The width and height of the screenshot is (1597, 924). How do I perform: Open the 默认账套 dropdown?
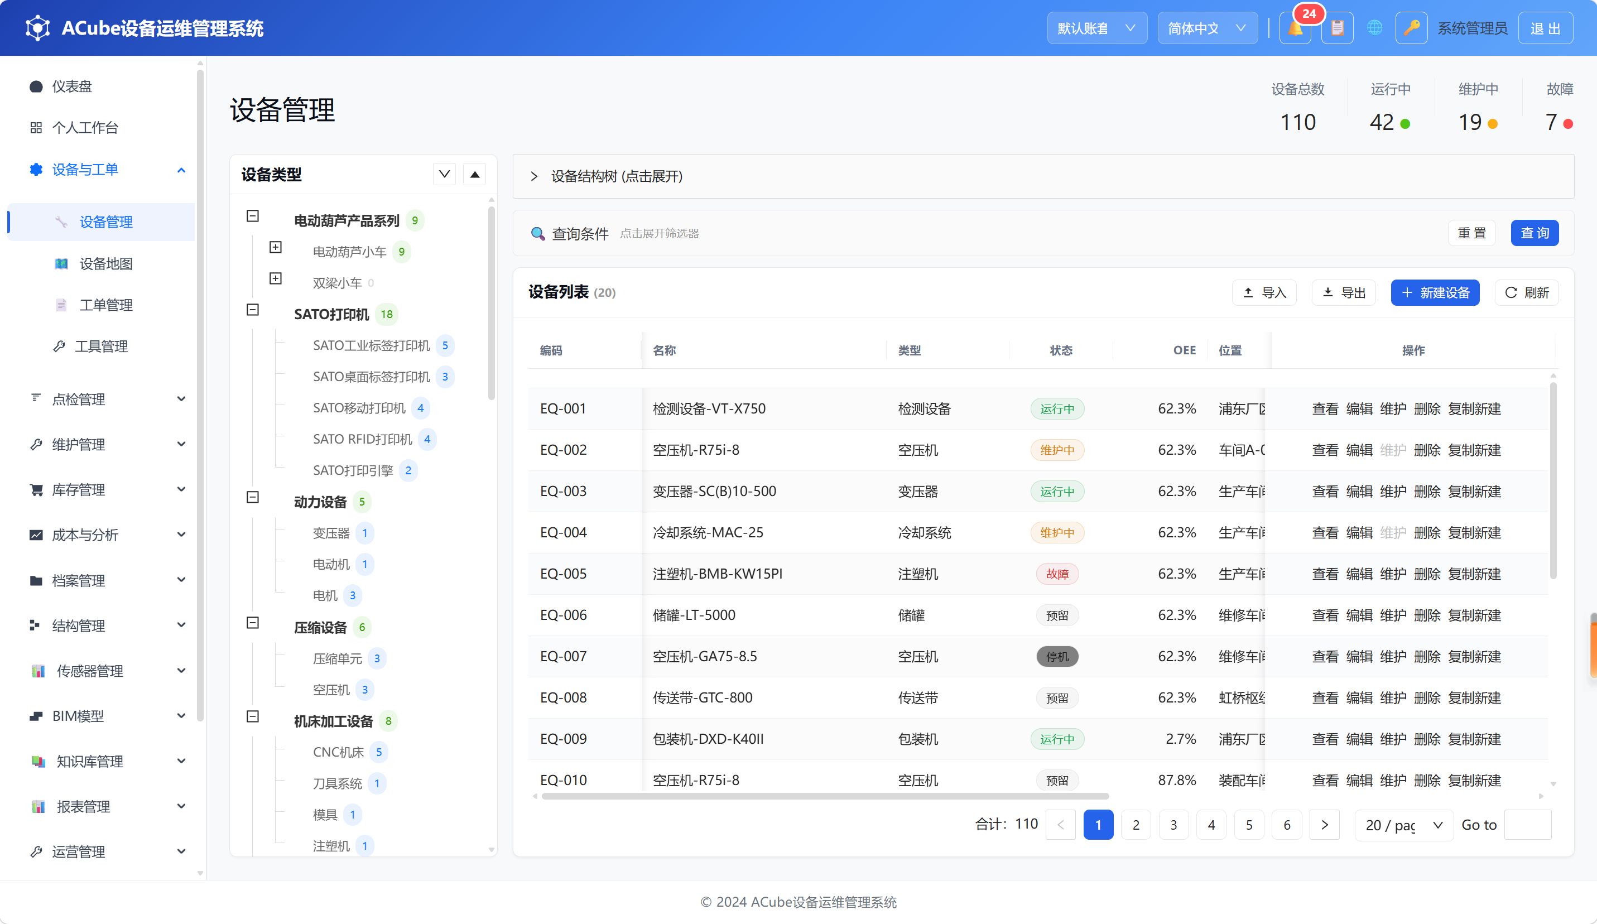click(1097, 28)
